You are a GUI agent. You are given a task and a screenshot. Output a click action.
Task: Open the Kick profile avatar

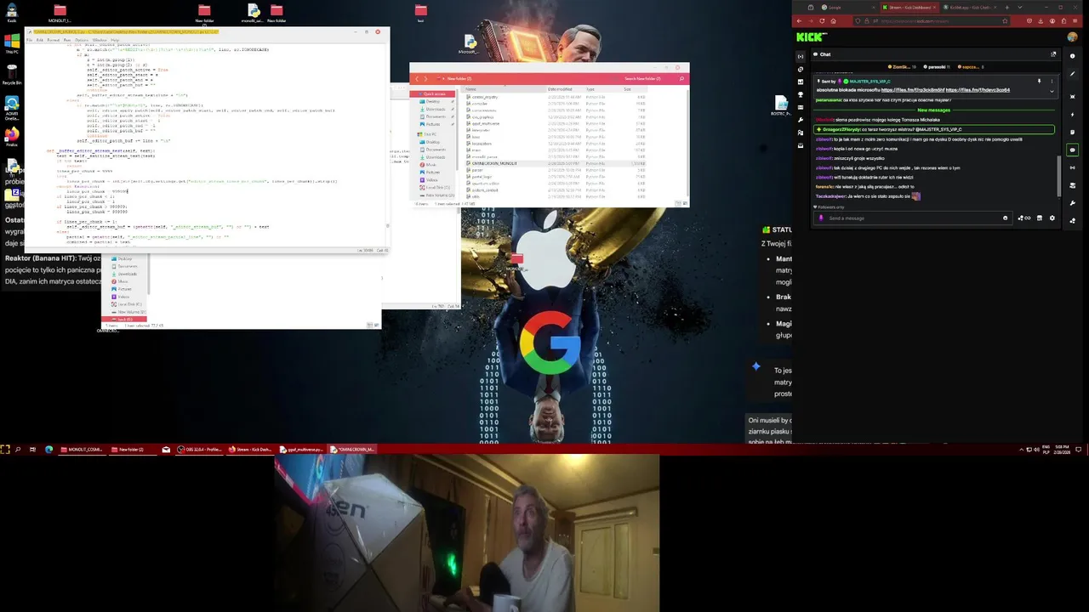1072,37
